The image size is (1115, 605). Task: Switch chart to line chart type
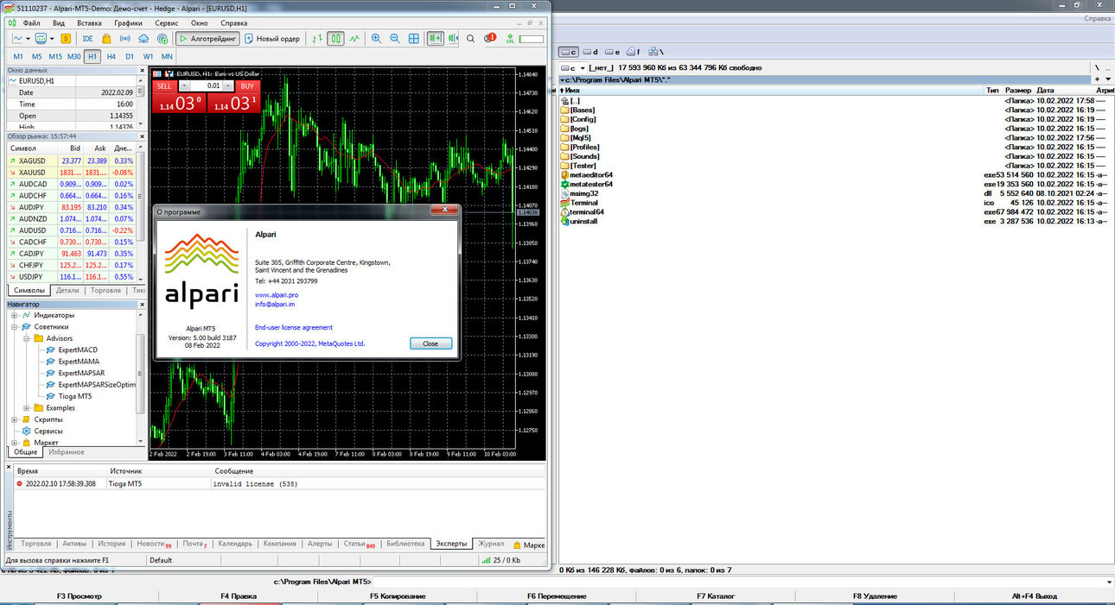354,39
